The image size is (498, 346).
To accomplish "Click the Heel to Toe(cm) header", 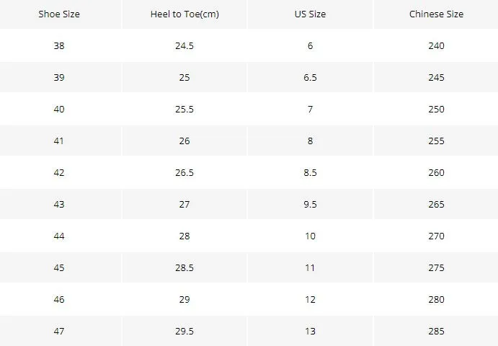I will click(184, 14).
